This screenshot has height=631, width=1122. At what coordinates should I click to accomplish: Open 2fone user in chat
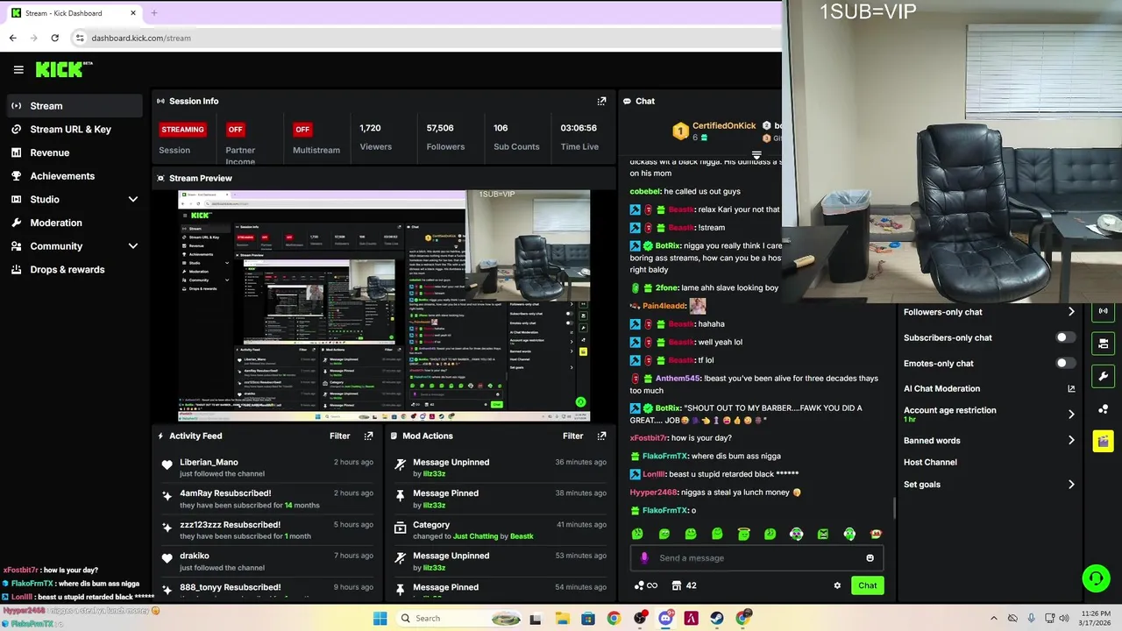point(666,287)
